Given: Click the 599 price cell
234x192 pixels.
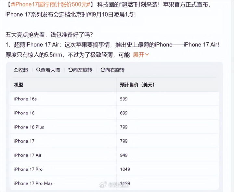Looking at the screenshot, I should 124,99.
